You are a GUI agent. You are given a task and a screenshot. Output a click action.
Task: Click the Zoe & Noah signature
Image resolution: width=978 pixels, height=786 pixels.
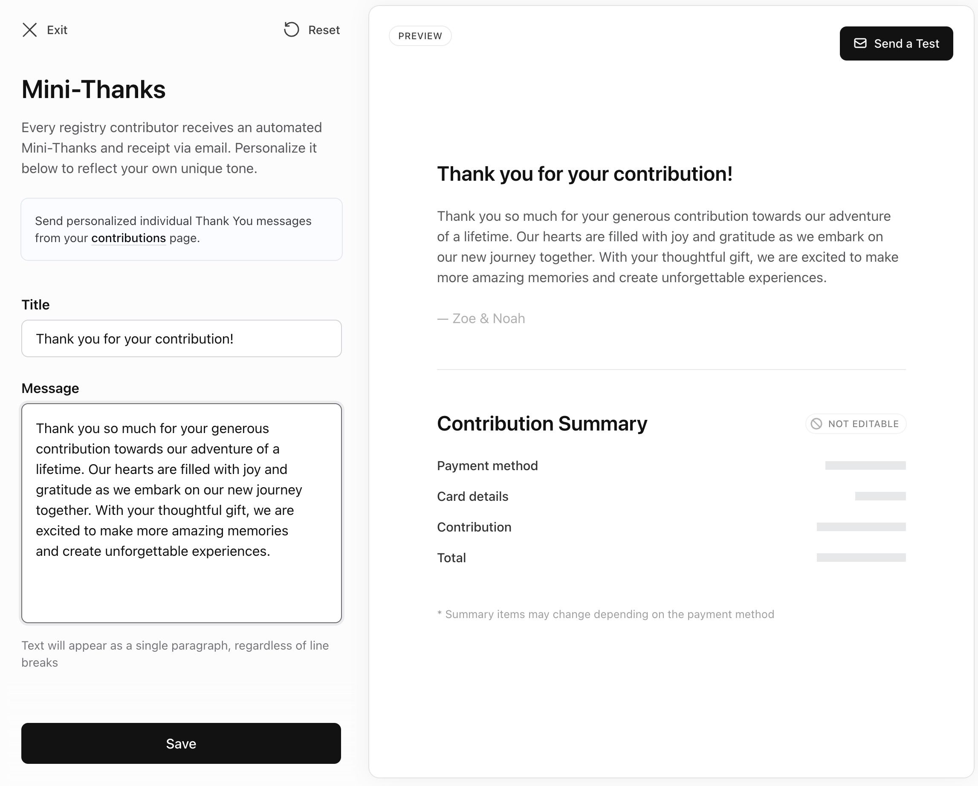coord(489,318)
